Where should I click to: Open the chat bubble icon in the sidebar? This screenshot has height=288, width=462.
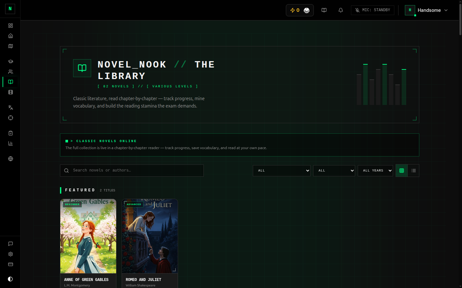click(11, 244)
